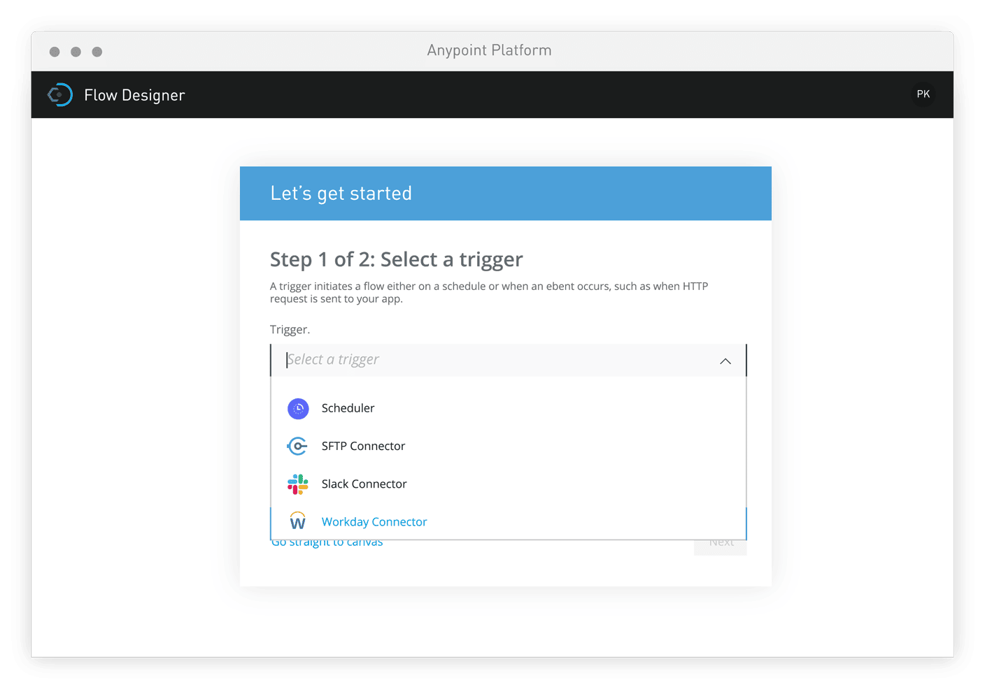Click the Workday Connector logo icon
The height and width of the screenshot is (689, 985).
click(x=298, y=521)
